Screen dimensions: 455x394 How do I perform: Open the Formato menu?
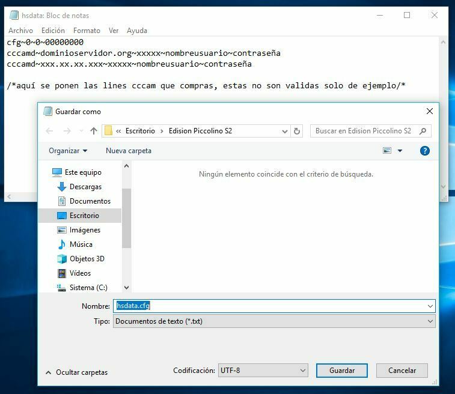click(x=87, y=31)
